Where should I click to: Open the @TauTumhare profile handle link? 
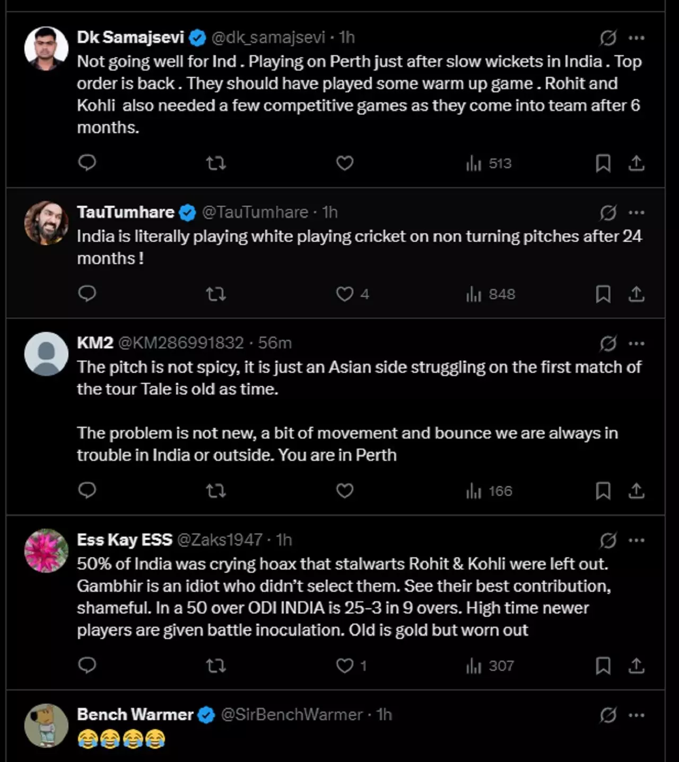(x=255, y=212)
